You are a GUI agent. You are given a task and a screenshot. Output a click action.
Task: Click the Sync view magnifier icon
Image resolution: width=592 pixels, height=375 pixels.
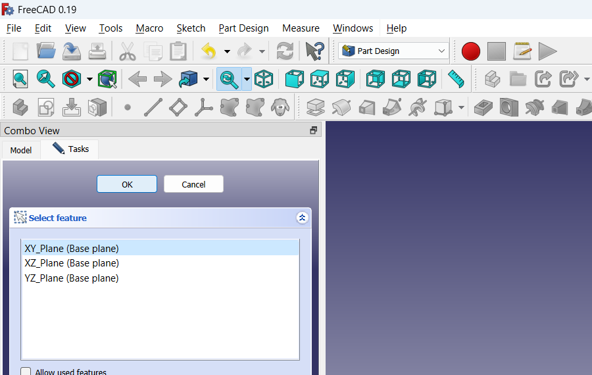click(x=229, y=80)
